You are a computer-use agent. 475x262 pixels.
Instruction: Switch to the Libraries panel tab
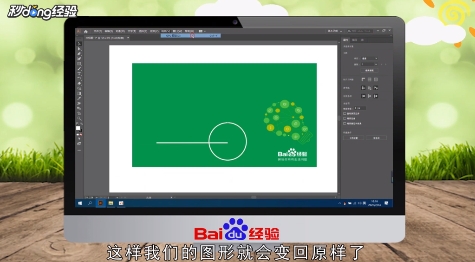363,40
